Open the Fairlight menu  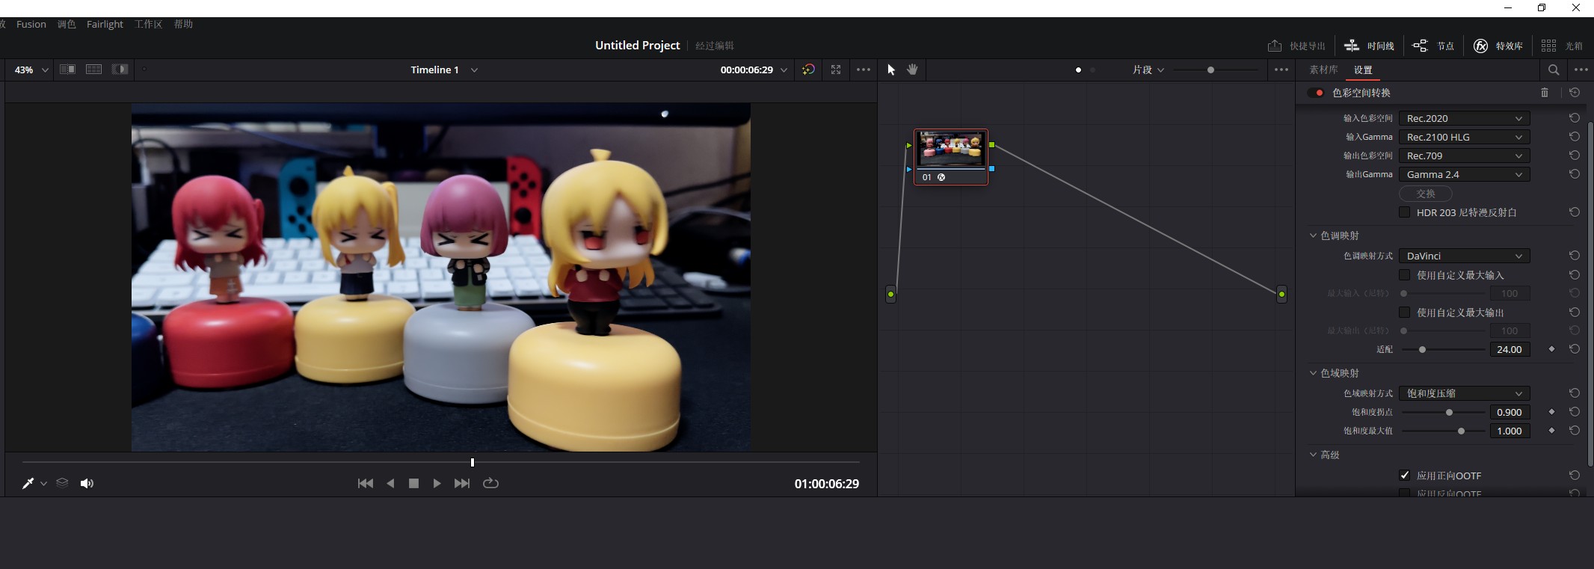tap(105, 24)
